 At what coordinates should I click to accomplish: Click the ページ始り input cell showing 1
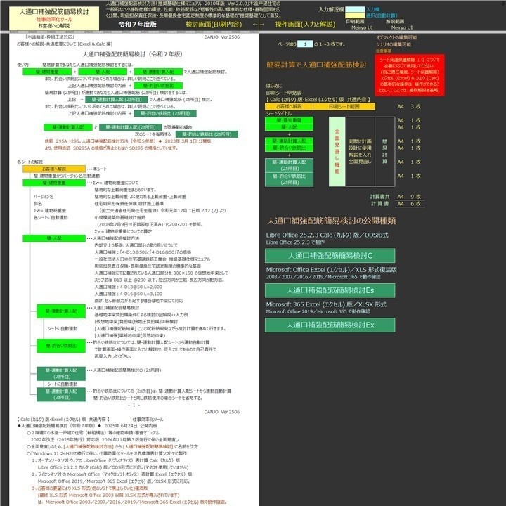coord(305,44)
